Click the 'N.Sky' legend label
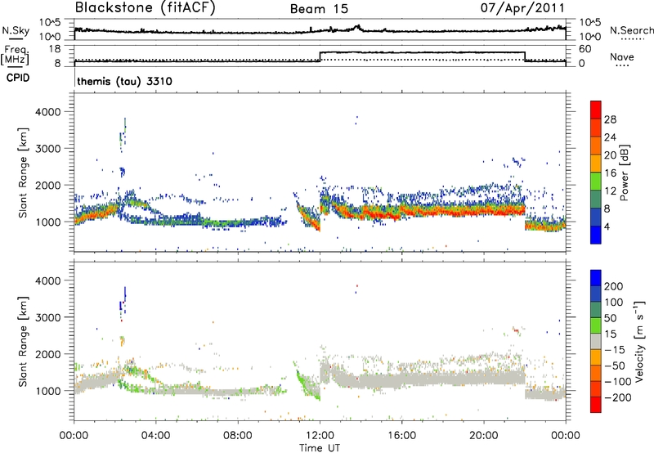Screen dimensions: 654x453 (x=16, y=30)
